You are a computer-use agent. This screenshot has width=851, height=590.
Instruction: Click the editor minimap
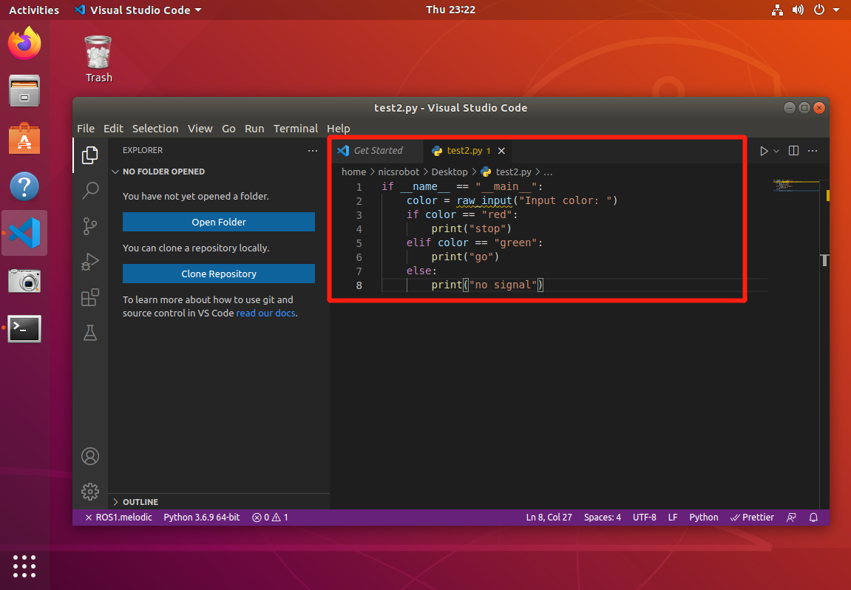pos(797,186)
